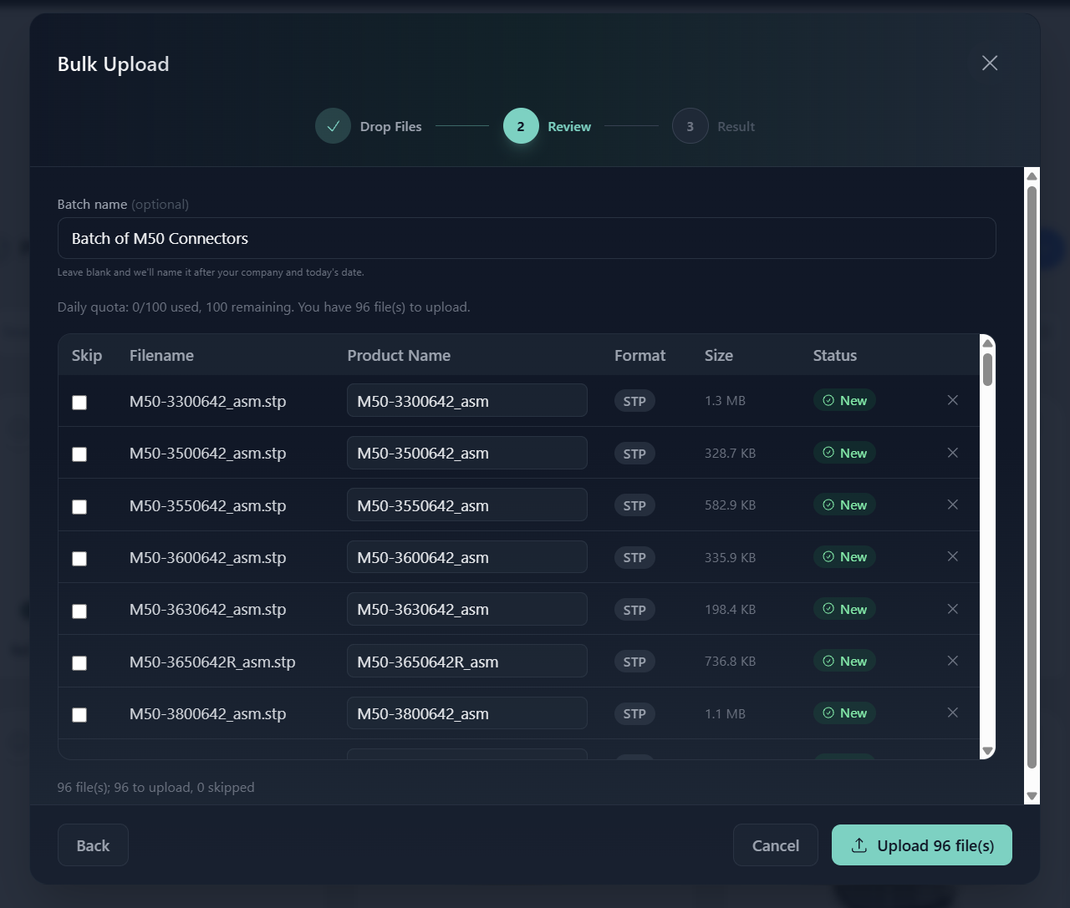This screenshot has height=908, width=1070.
Task: Remove M50-3650642R_asm.stp row with X icon
Action: (952, 661)
